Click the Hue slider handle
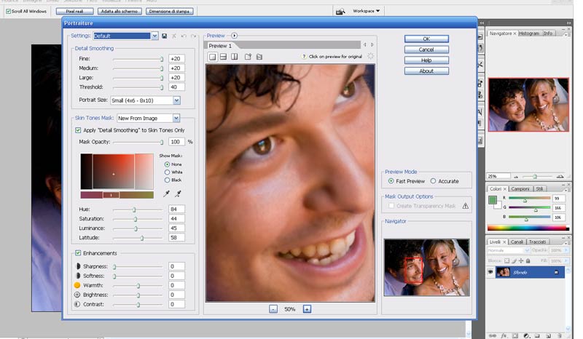583x339 pixels. tap(134, 210)
